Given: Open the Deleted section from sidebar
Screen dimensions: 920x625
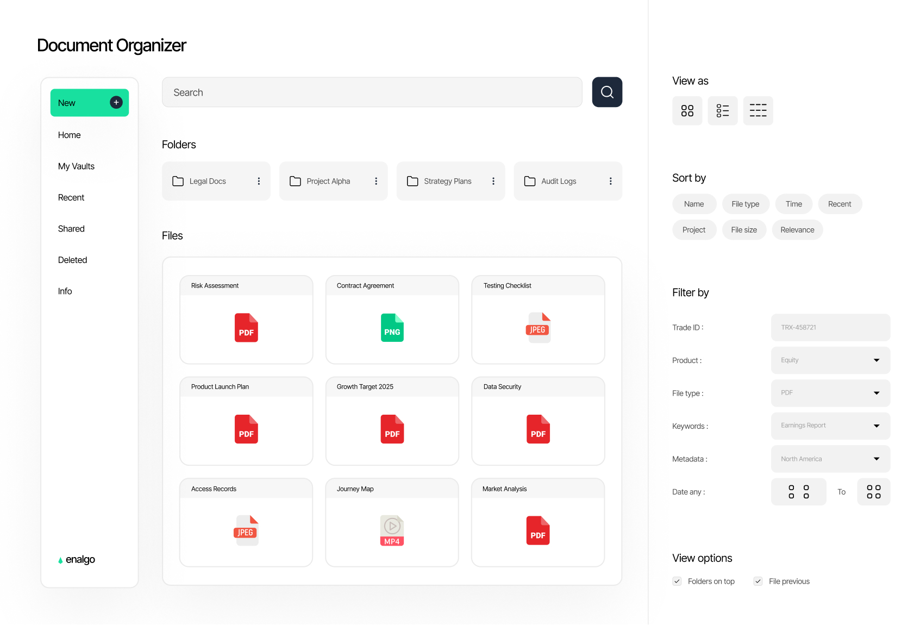Looking at the screenshot, I should coord(72,260).
